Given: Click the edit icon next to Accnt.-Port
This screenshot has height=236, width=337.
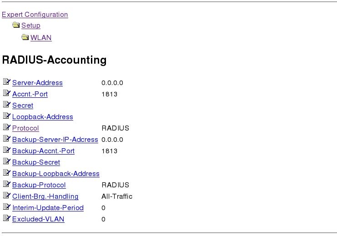Looking at the screenshot, I should click(x=7, y=93).
